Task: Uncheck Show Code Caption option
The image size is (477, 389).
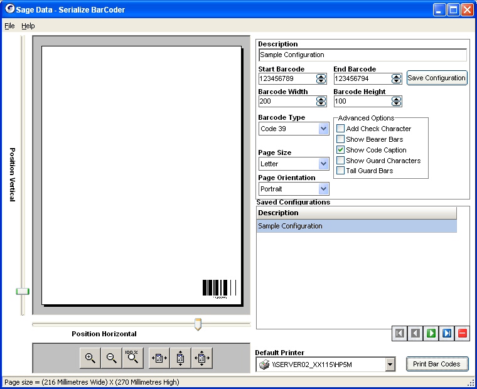Action: point(340,149)
